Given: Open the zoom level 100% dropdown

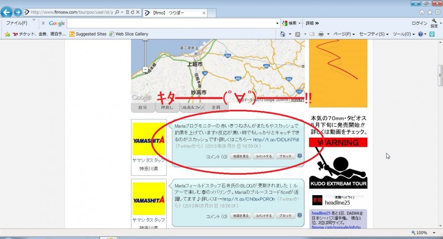Looking at the screenshot, I should [434, 232].
